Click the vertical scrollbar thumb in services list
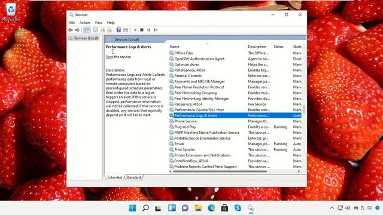Image resolution: width=383 pixels, height=215 pixels. (x=304, y=109)
